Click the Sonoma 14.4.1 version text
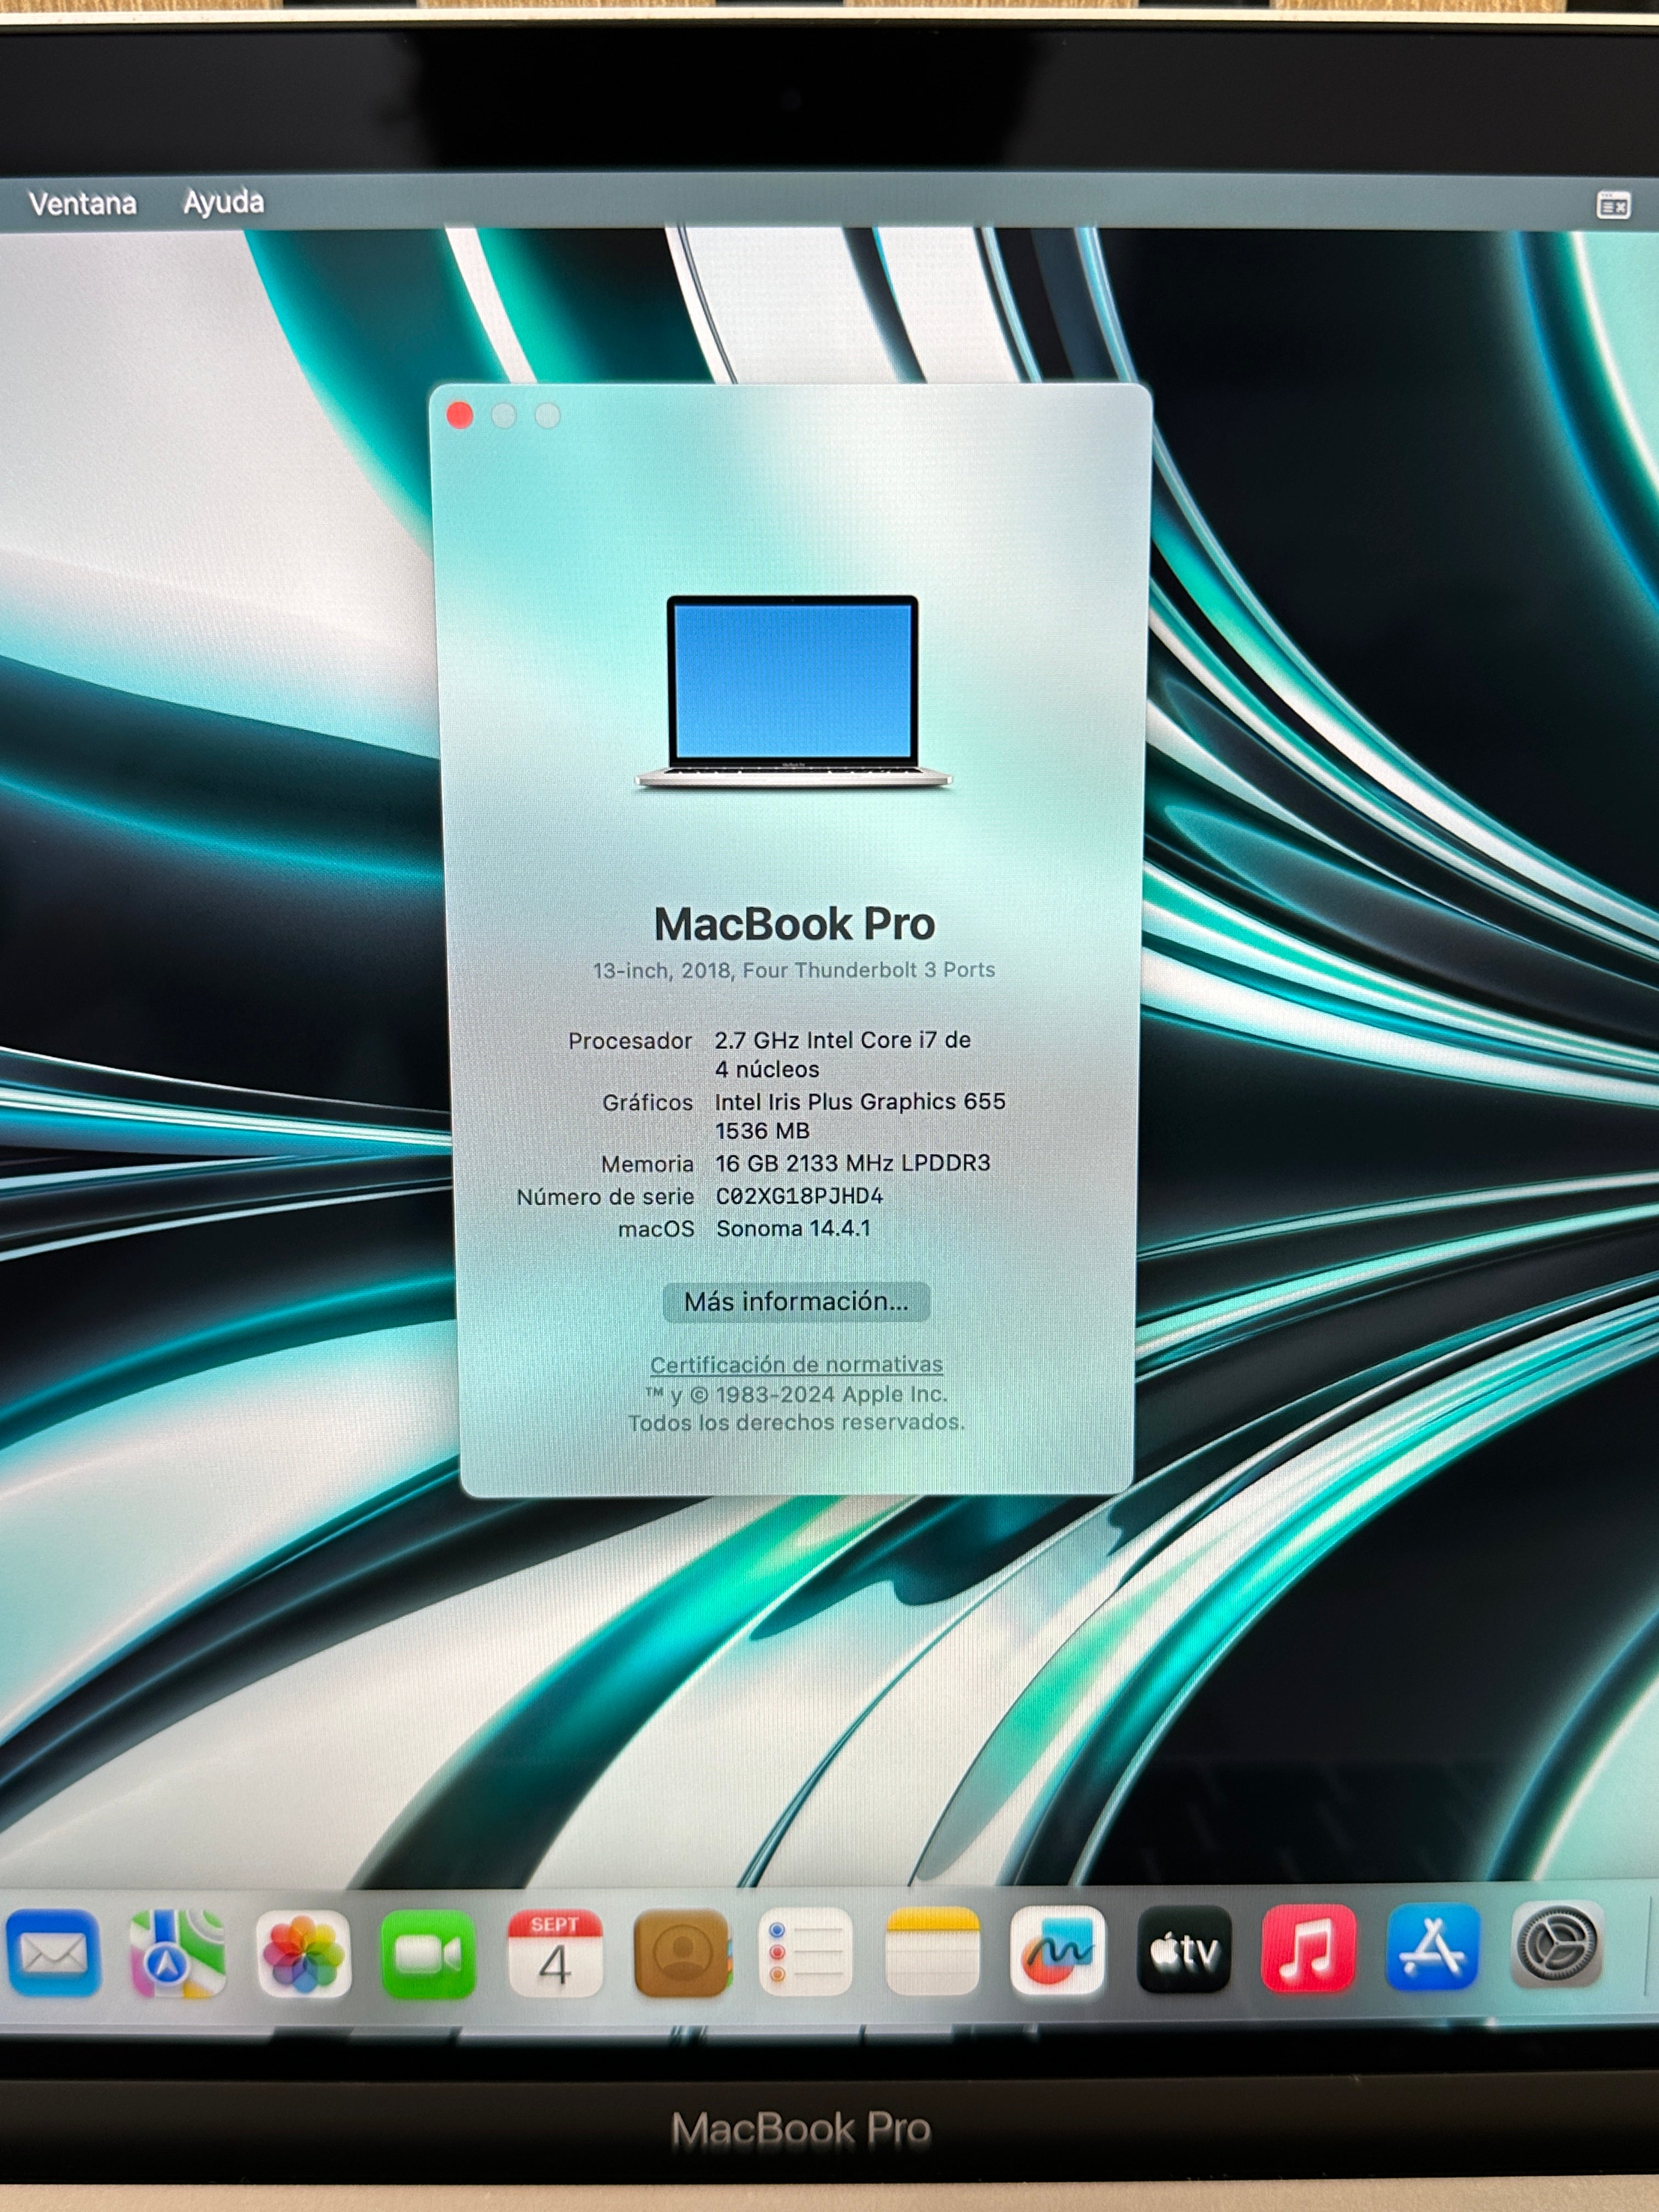 [x=793, y=1228]
